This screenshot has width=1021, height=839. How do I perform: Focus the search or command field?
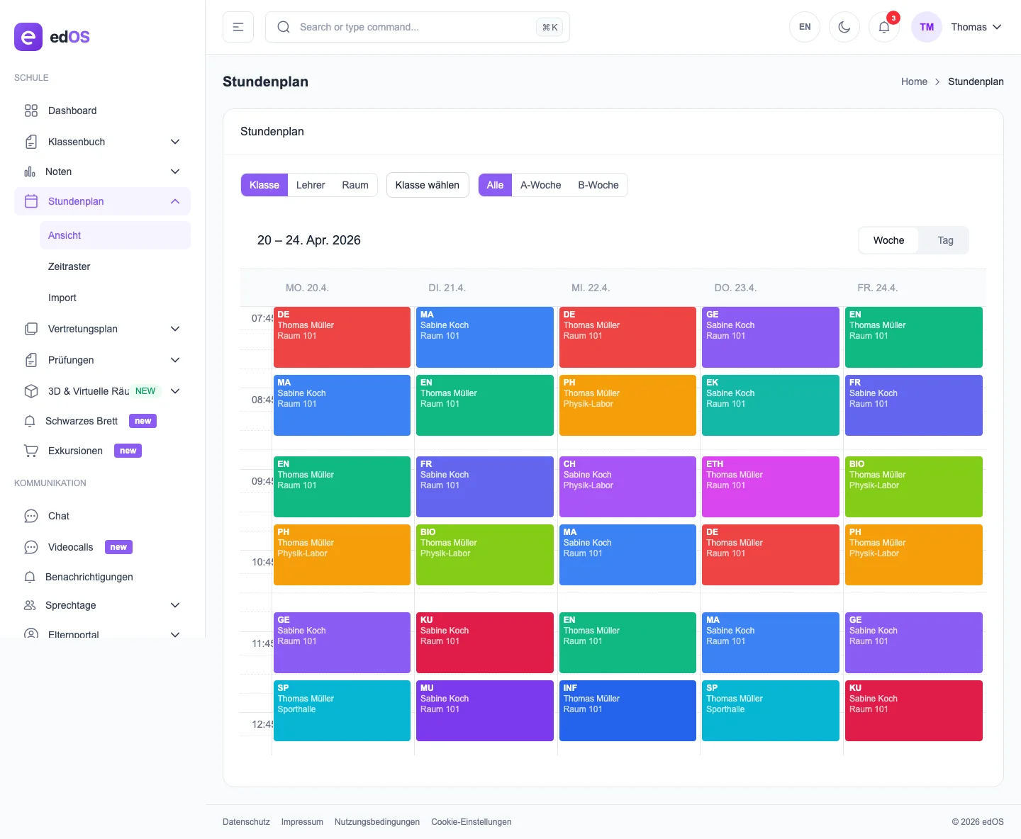click(x=418, y=27)
